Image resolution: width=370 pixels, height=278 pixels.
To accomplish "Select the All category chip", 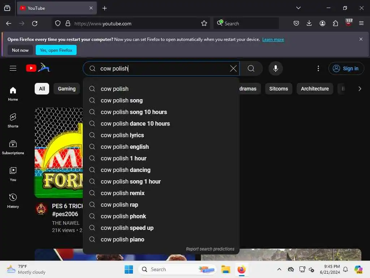I will coord(42,89).
